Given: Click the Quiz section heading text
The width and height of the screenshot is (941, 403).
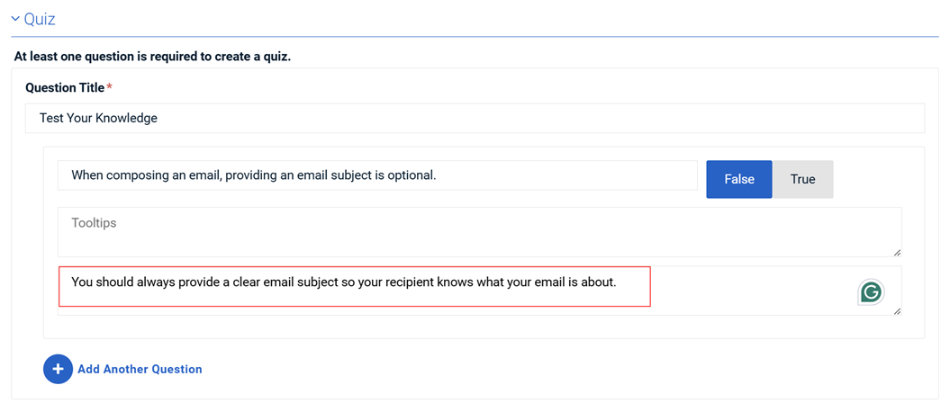Looking at the screenshot, I should point(40,19).
